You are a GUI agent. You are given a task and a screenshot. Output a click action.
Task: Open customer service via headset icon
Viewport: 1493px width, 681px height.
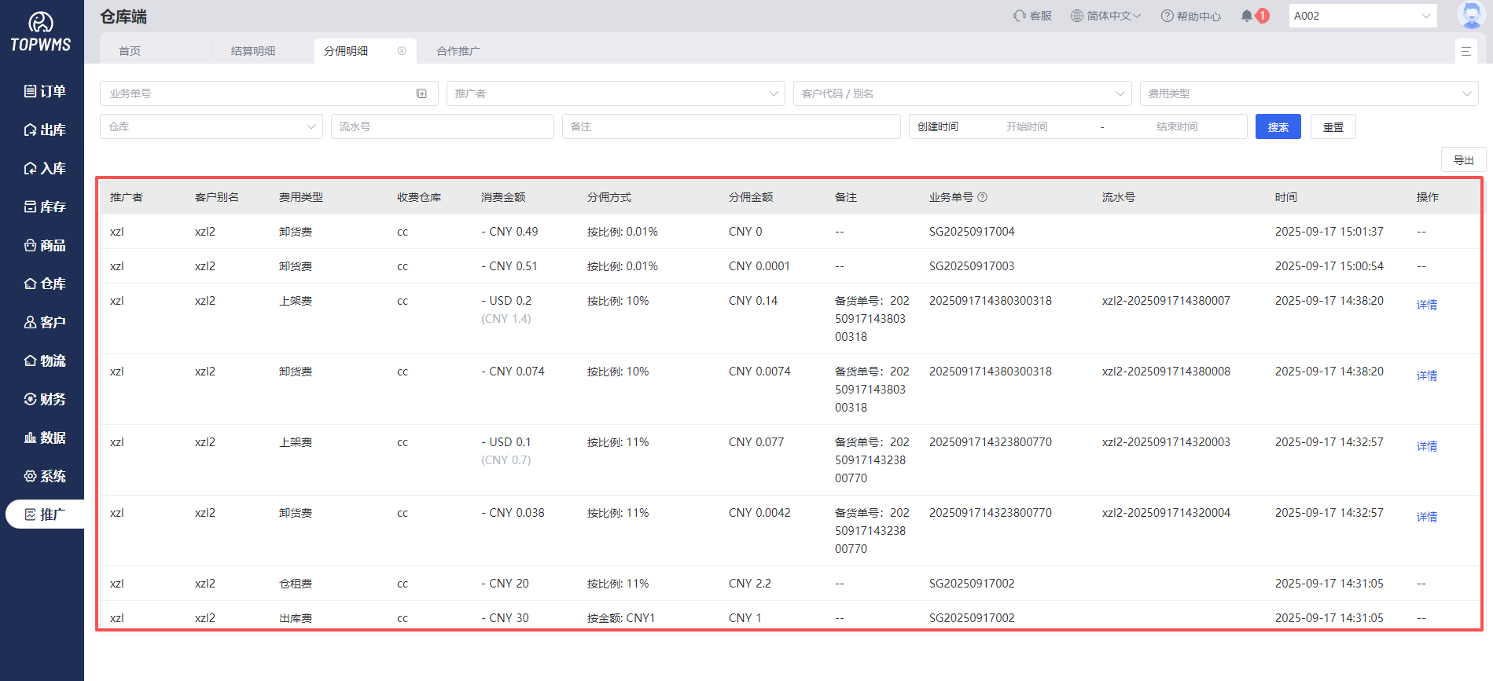(x=1019, y=16)
